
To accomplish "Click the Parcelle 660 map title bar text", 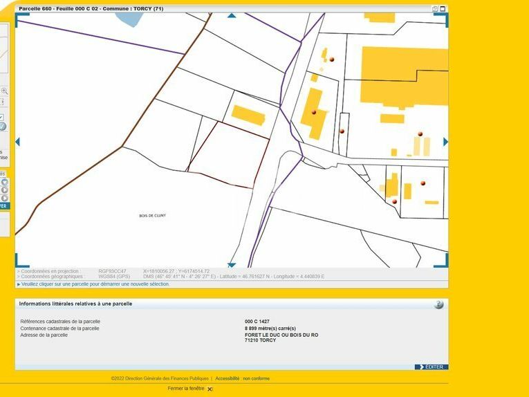I will point(91,9).
